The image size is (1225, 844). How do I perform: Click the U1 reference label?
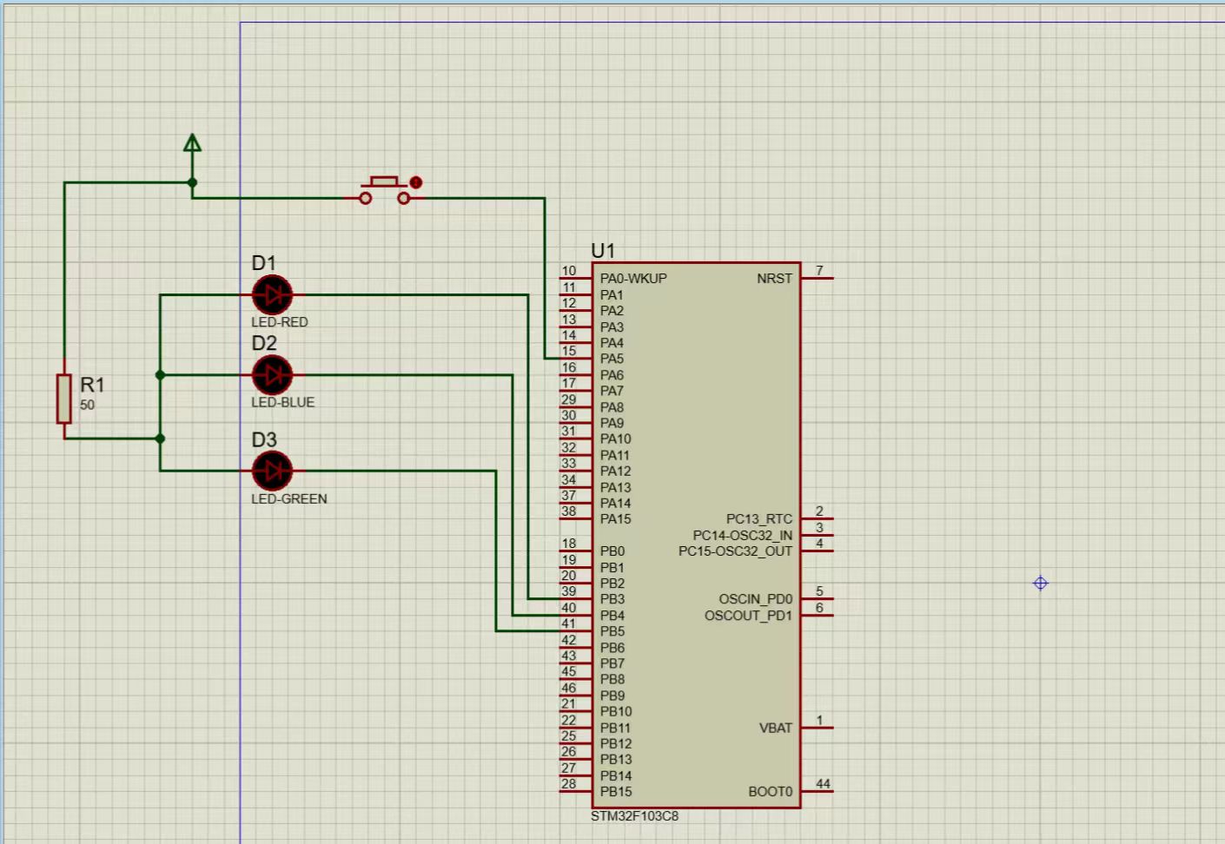tap(603, 251)
